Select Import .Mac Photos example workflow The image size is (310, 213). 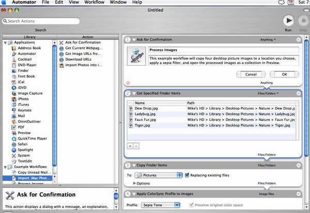coord(27,178)
